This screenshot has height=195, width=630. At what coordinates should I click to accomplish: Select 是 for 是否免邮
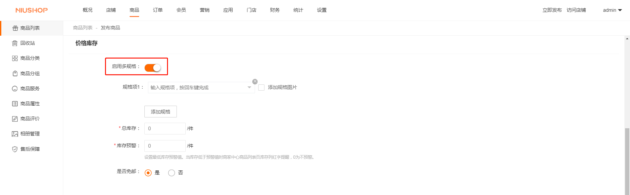coord(148,173)
